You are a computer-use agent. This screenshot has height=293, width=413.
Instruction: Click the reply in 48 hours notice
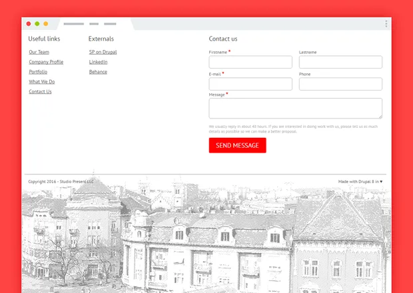[293, 129]
